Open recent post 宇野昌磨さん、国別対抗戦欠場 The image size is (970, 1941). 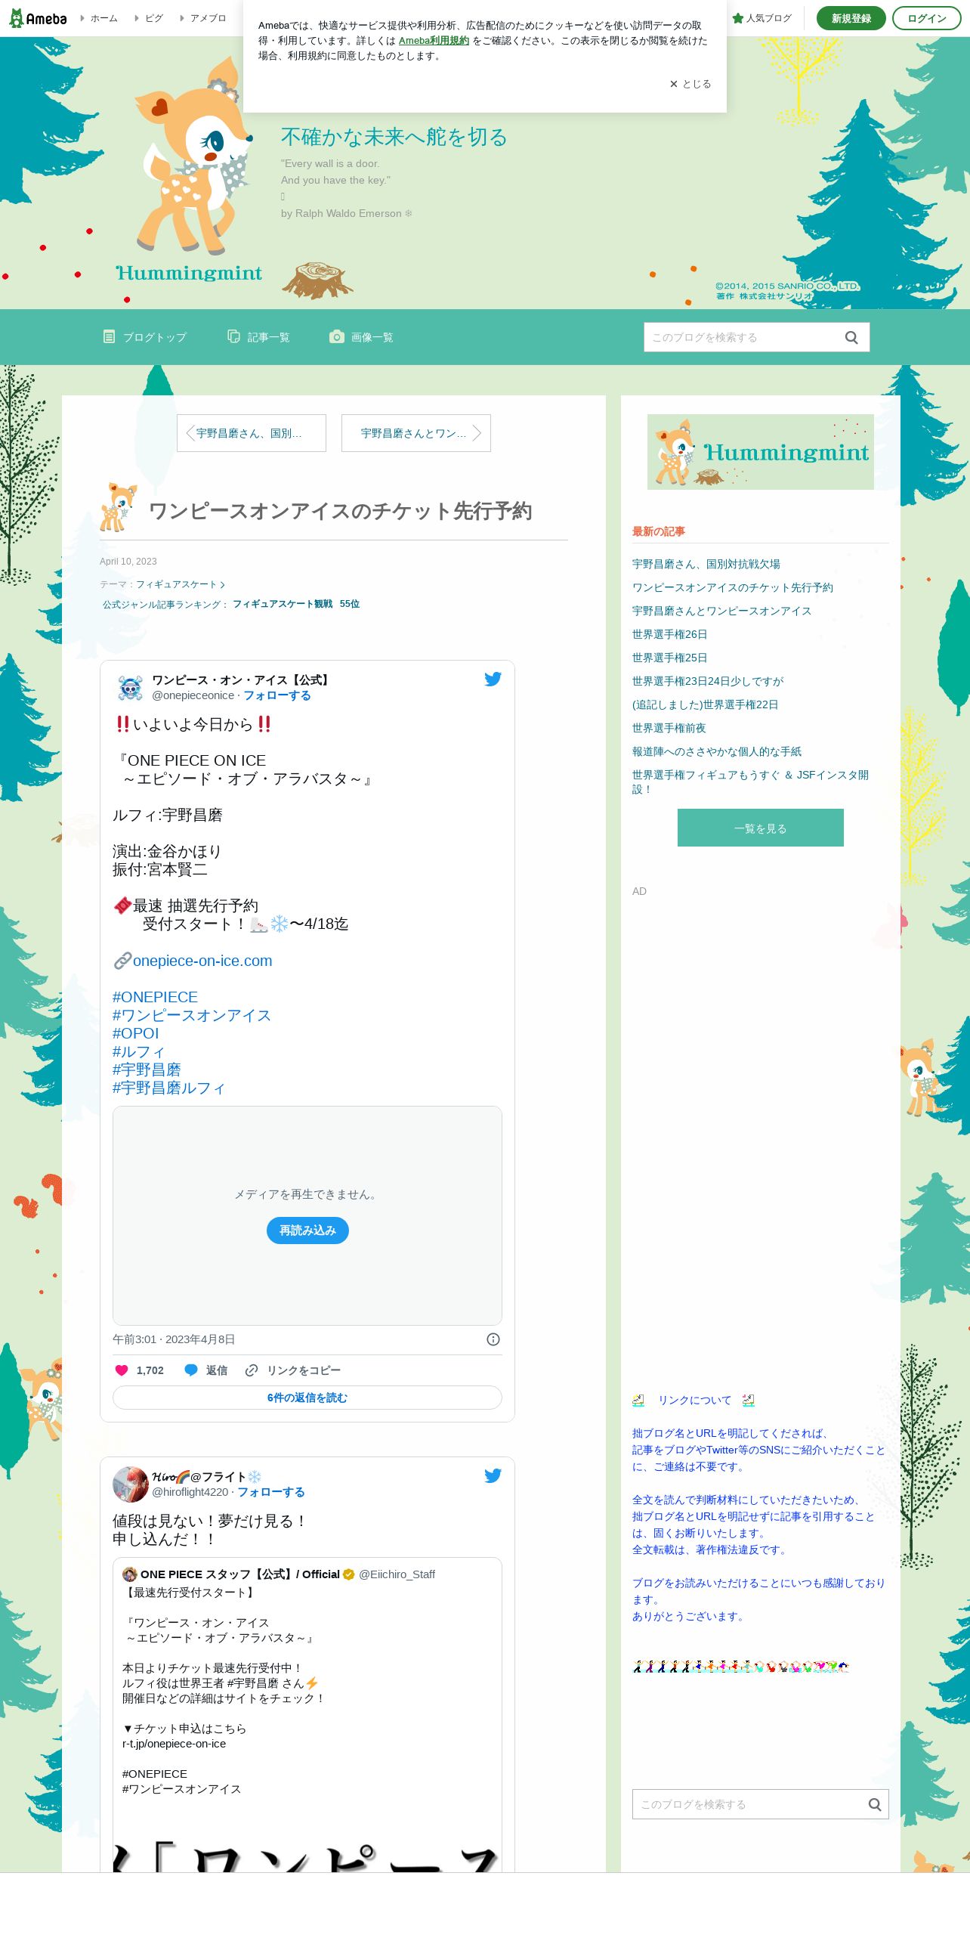(x=706, y=564)
